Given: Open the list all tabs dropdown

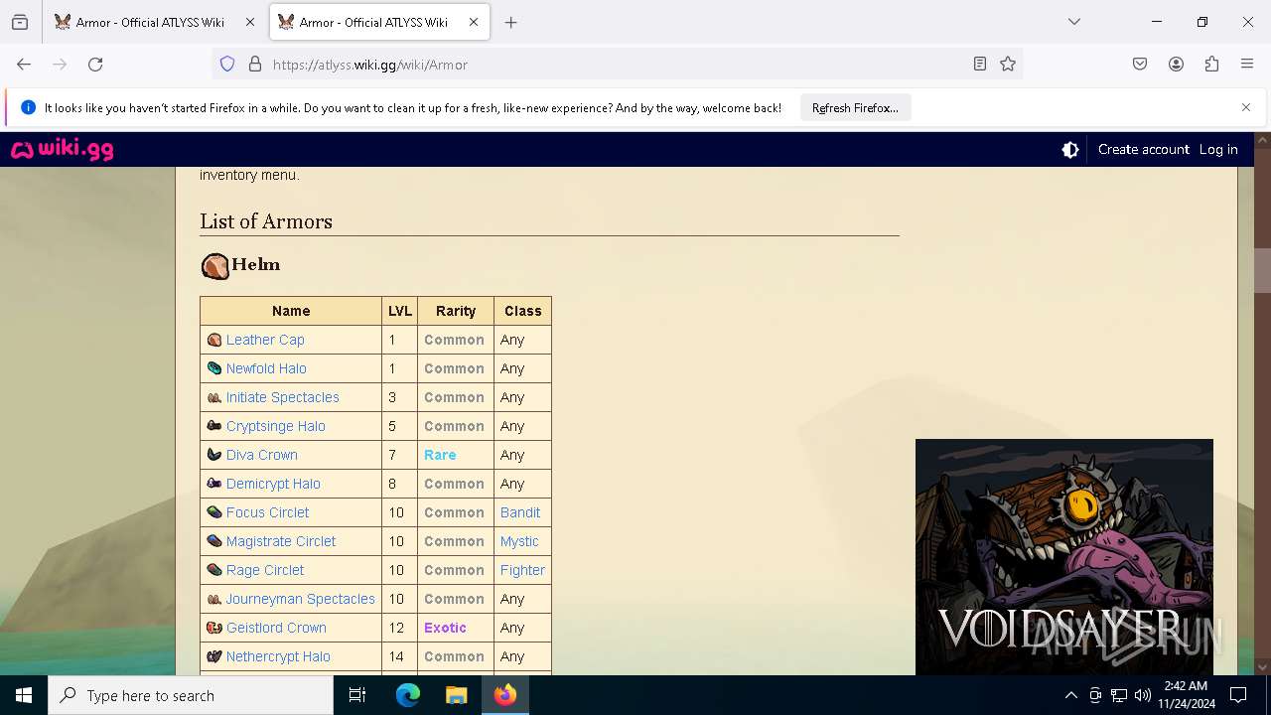Looking at the screenshot, I should coord(1074,22).
